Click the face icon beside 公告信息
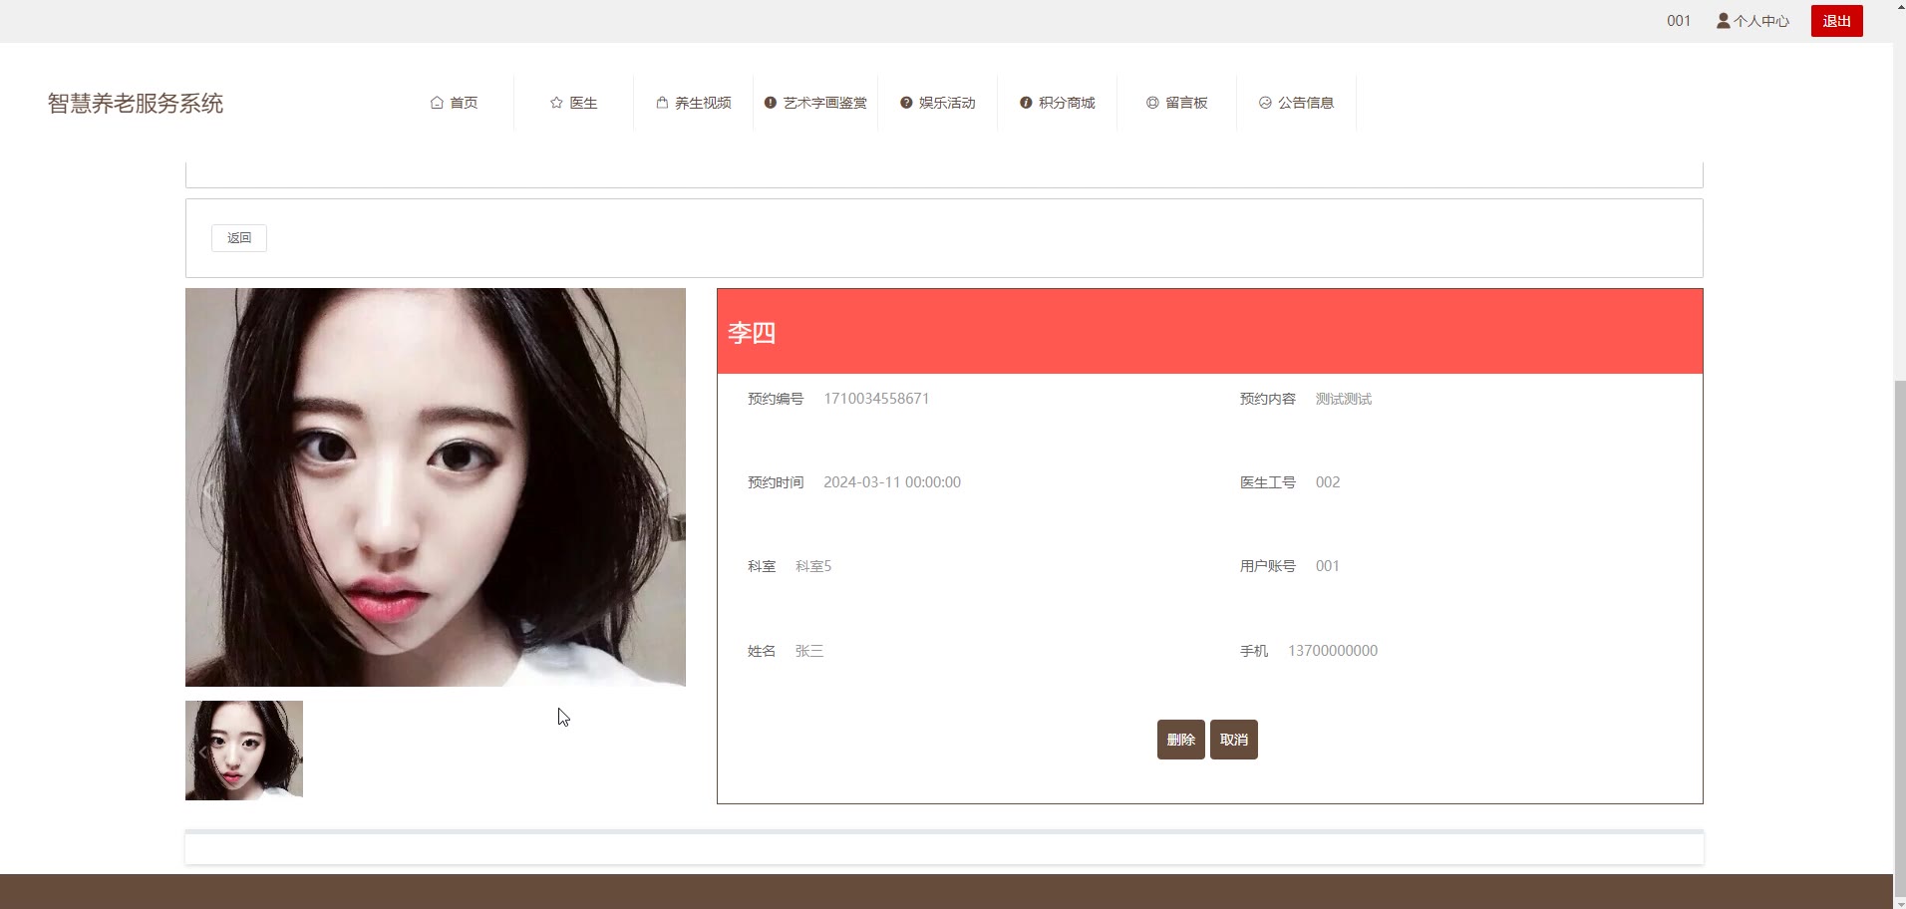Viewport: 1906px width, 909px height. (x=1265, y=103)
